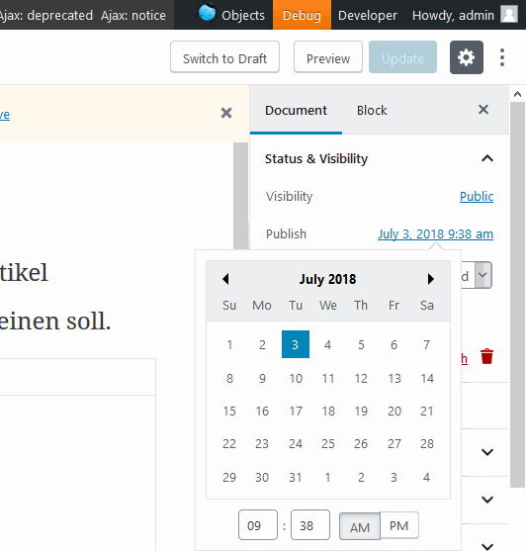Select July 18 in the calendar
This screenshot has height=551, width=526.
(328, 412)
